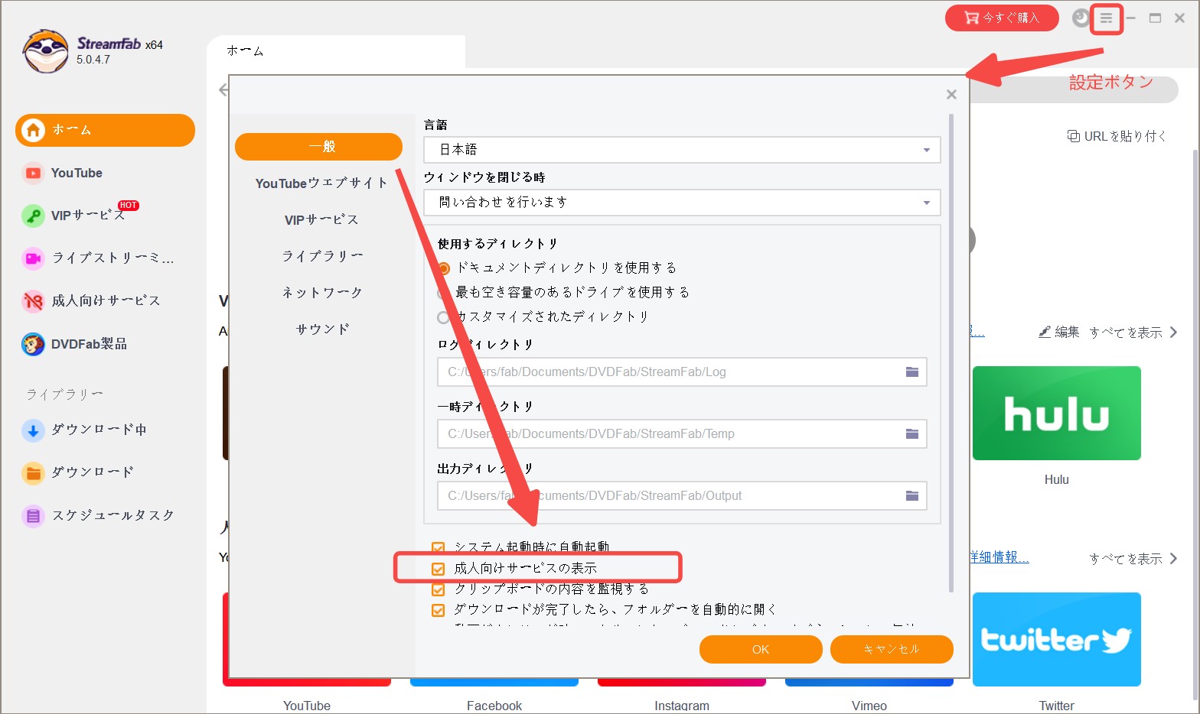Screen dimensions: 1200x714
Task: Click the YouTube sidebar icon
Action: click(x=33, y=174)
